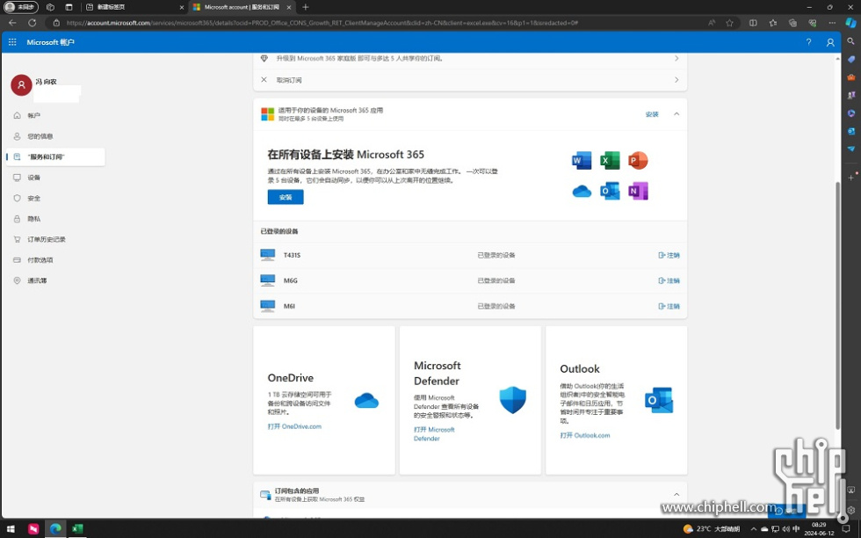Sign out device M6I with 注销
Viewport: 861px width, 538px height.
coord(669,306)
